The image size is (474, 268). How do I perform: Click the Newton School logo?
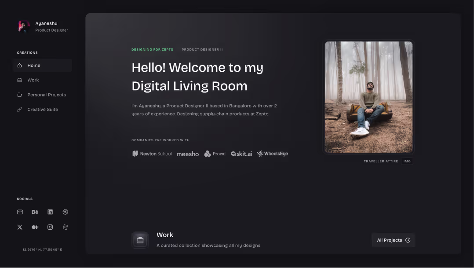pyautogui.click(x=152, y=154)
